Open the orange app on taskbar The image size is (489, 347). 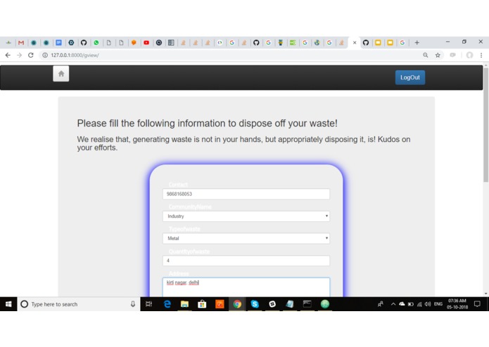click(220, 304)
